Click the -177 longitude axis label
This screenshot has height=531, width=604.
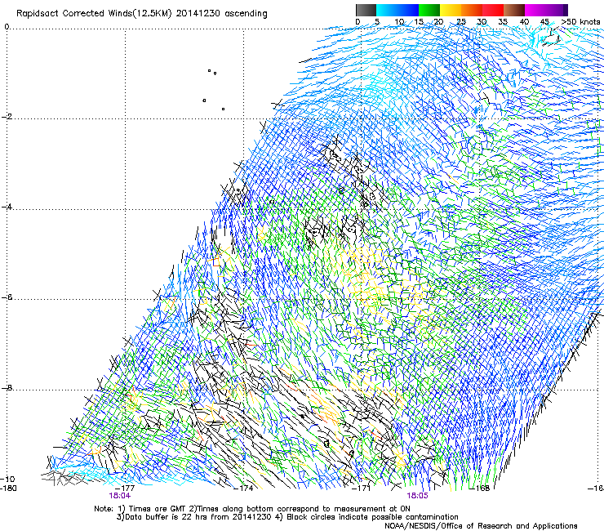pyautogui.click(x=125, y=489)
